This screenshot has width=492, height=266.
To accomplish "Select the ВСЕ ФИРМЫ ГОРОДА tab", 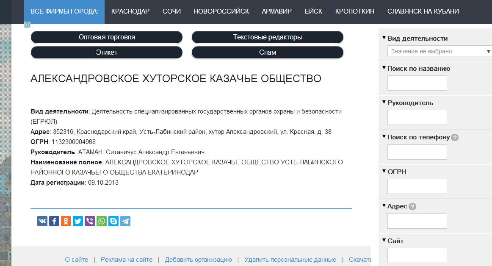I will 64,11.
